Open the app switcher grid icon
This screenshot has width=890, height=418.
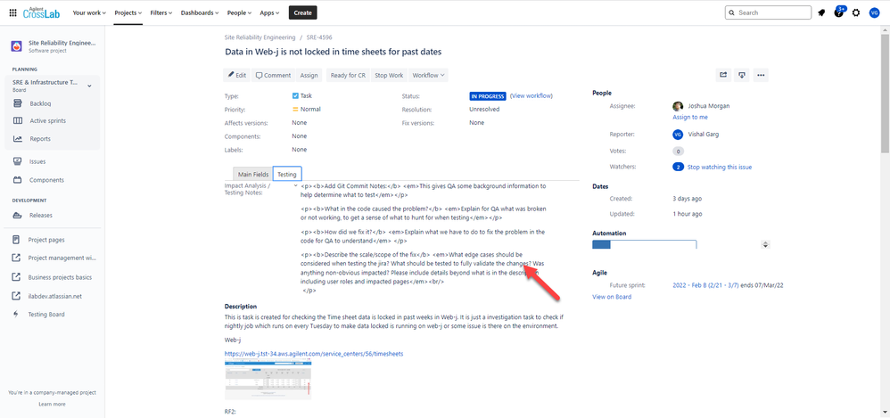point(13,12)
